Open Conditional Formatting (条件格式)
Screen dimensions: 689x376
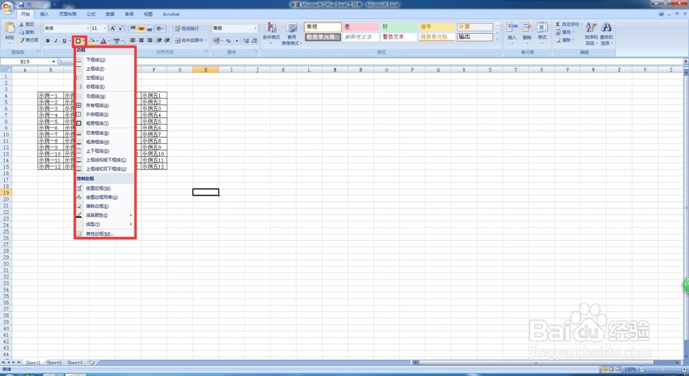tap(271, 33)
